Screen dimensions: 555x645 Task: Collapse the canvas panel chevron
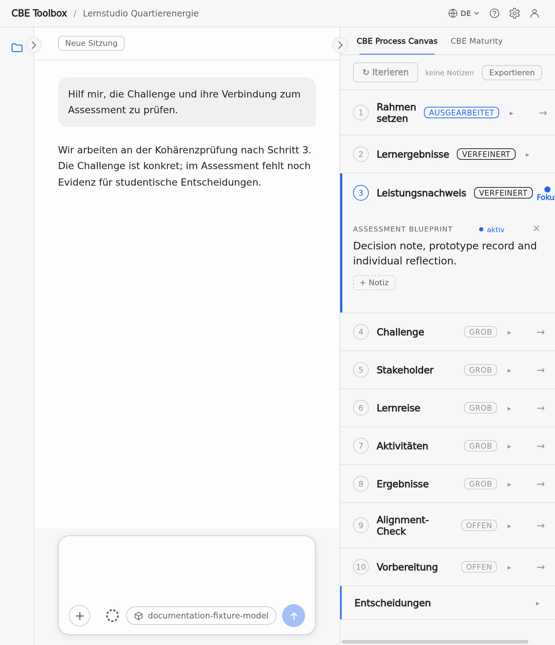[x=340, y=45]
